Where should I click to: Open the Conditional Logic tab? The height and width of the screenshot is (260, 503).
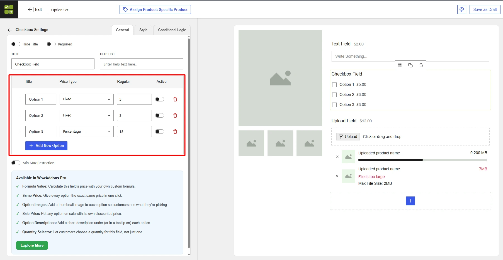click(172, 30)
